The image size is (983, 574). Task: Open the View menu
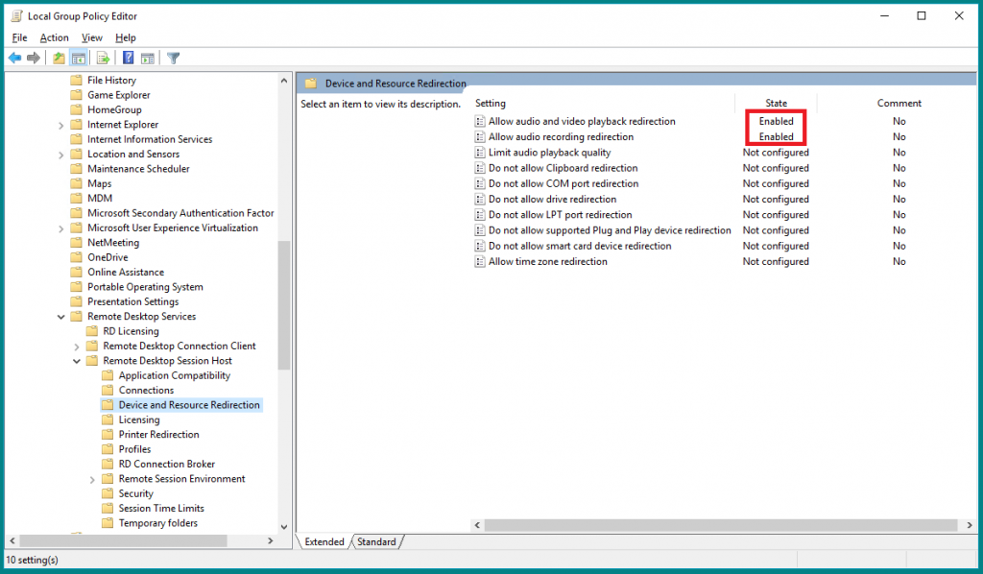coord(92,37)
